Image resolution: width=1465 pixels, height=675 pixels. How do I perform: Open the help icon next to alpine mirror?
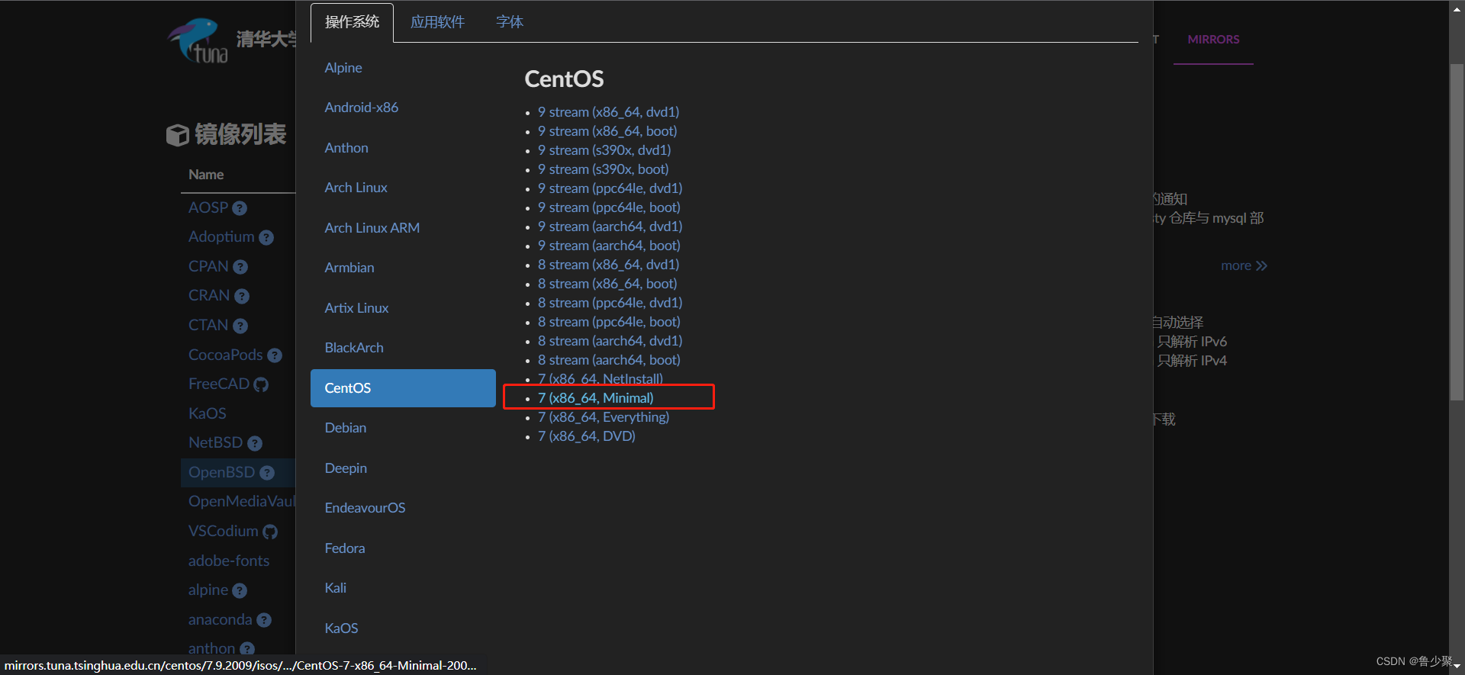point(240,591)
